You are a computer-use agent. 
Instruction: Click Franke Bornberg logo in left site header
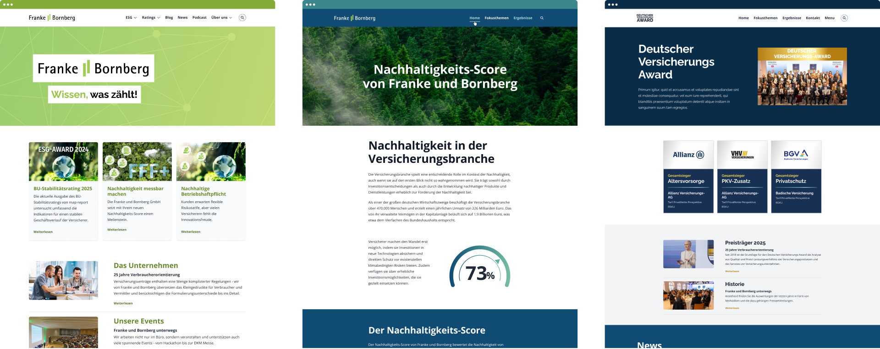pyautogui.click(x=52, y=17)
